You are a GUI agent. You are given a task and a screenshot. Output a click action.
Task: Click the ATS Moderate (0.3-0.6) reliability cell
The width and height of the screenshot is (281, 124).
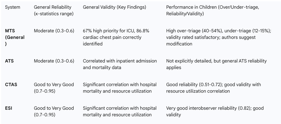pyautogui.click(x=54, y=61)
